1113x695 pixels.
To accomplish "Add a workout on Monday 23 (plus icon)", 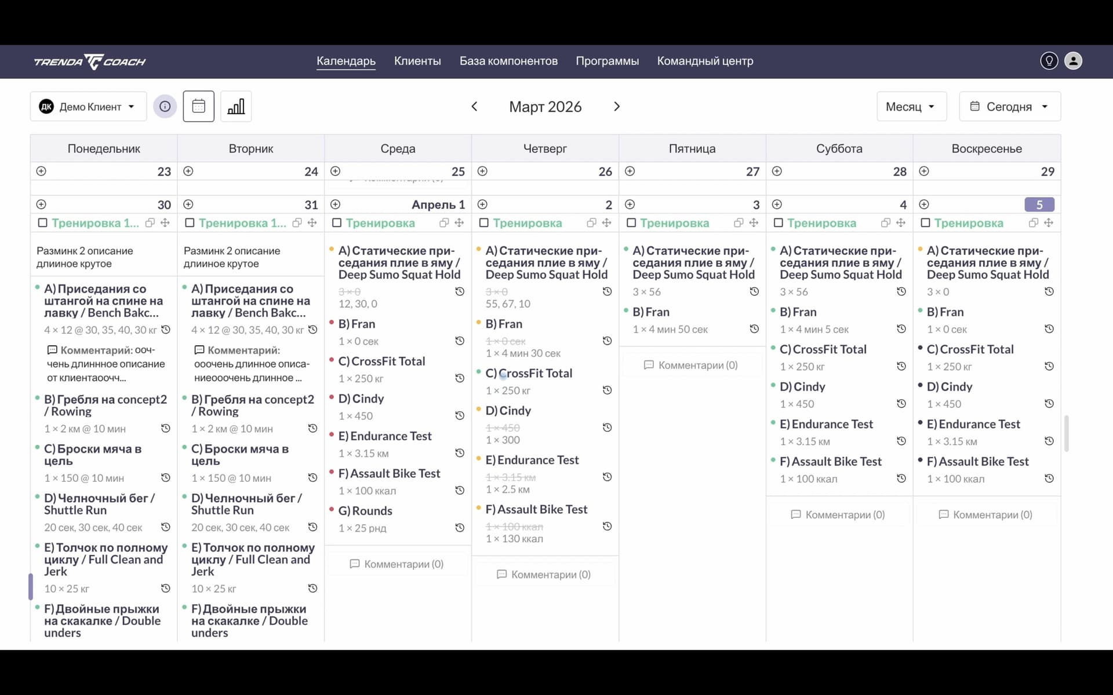I will click(x=41, y=171).
